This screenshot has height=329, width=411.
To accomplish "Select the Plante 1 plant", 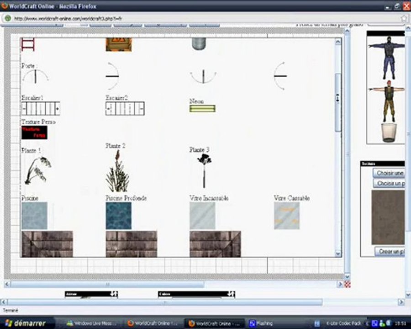I will [38, 170].
